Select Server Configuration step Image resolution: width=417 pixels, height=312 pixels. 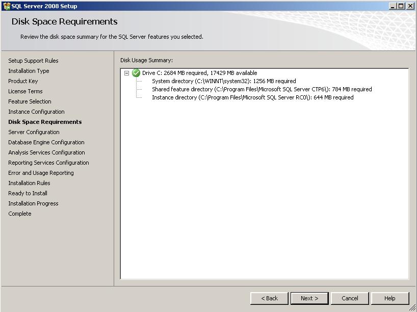pos(34,132)
